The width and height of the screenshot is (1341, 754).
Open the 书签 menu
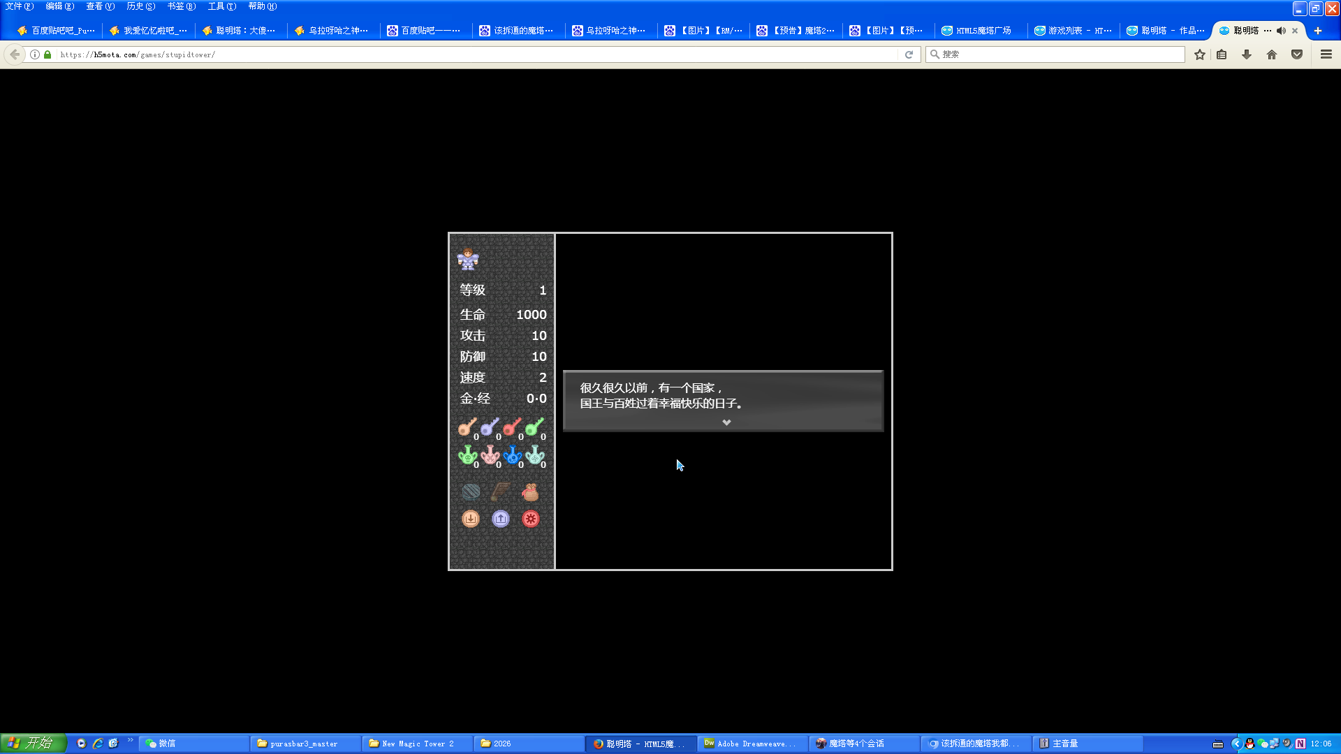tap(182, 6)
